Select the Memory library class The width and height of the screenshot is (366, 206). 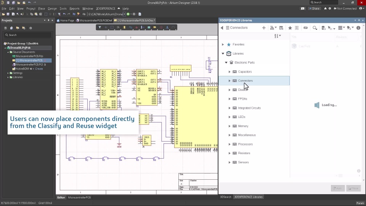pyautogui.click(x=243, y=126)
